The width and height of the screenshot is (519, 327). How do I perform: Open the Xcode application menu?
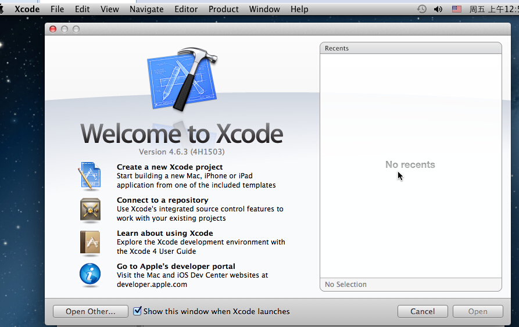[27, 9]
